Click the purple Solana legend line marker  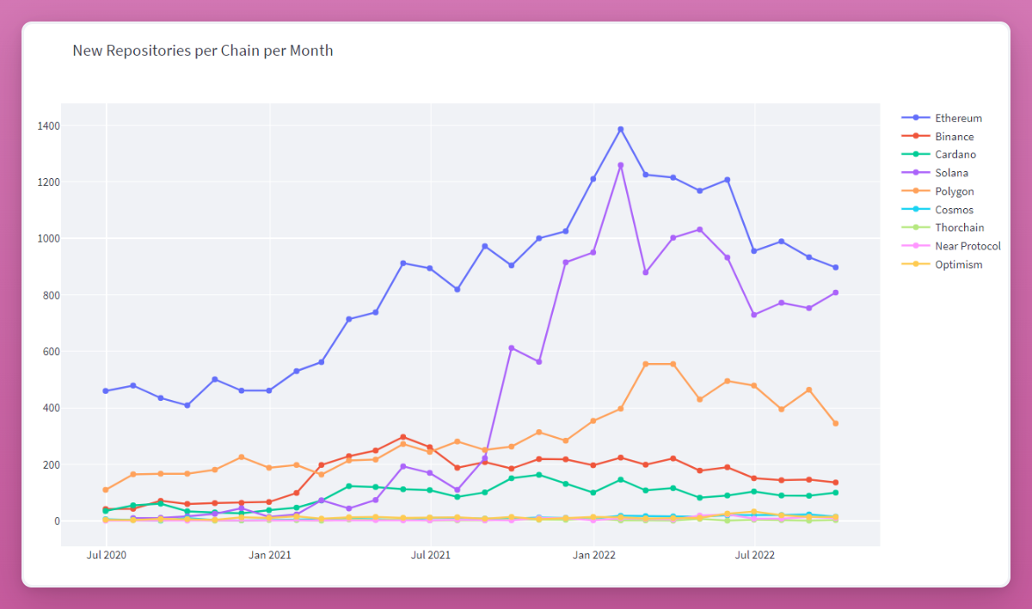[916, 173]
